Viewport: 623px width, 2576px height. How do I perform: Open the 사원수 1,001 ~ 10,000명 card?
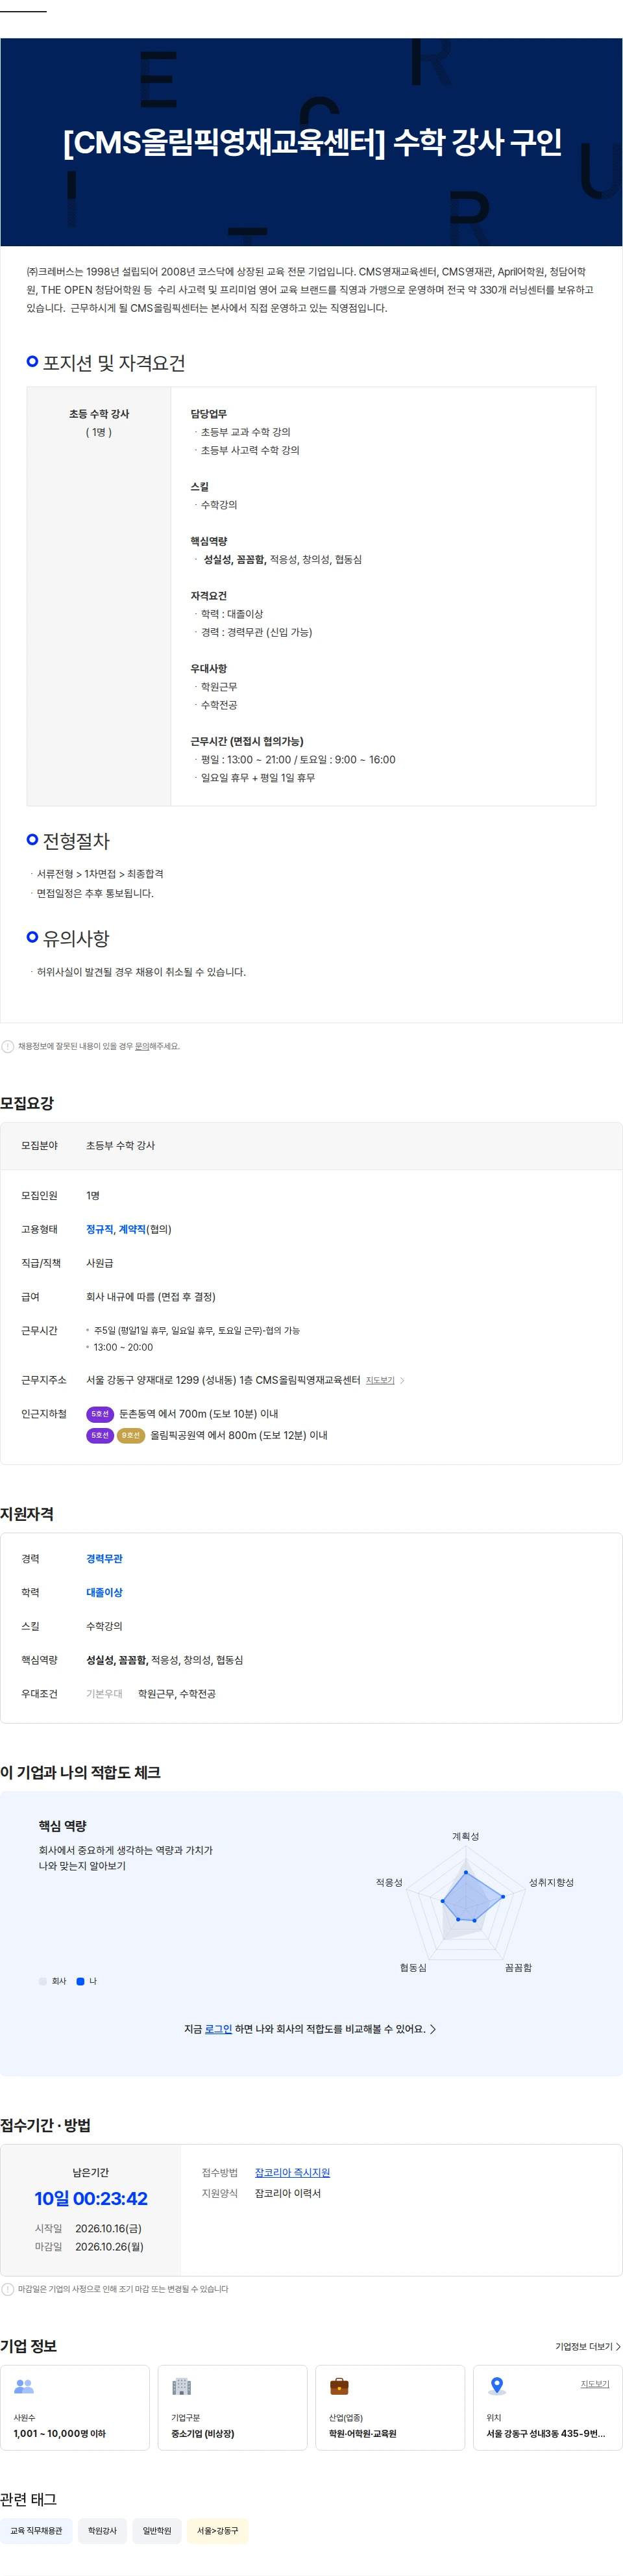pyautogui.click(x=75, y=2408)
